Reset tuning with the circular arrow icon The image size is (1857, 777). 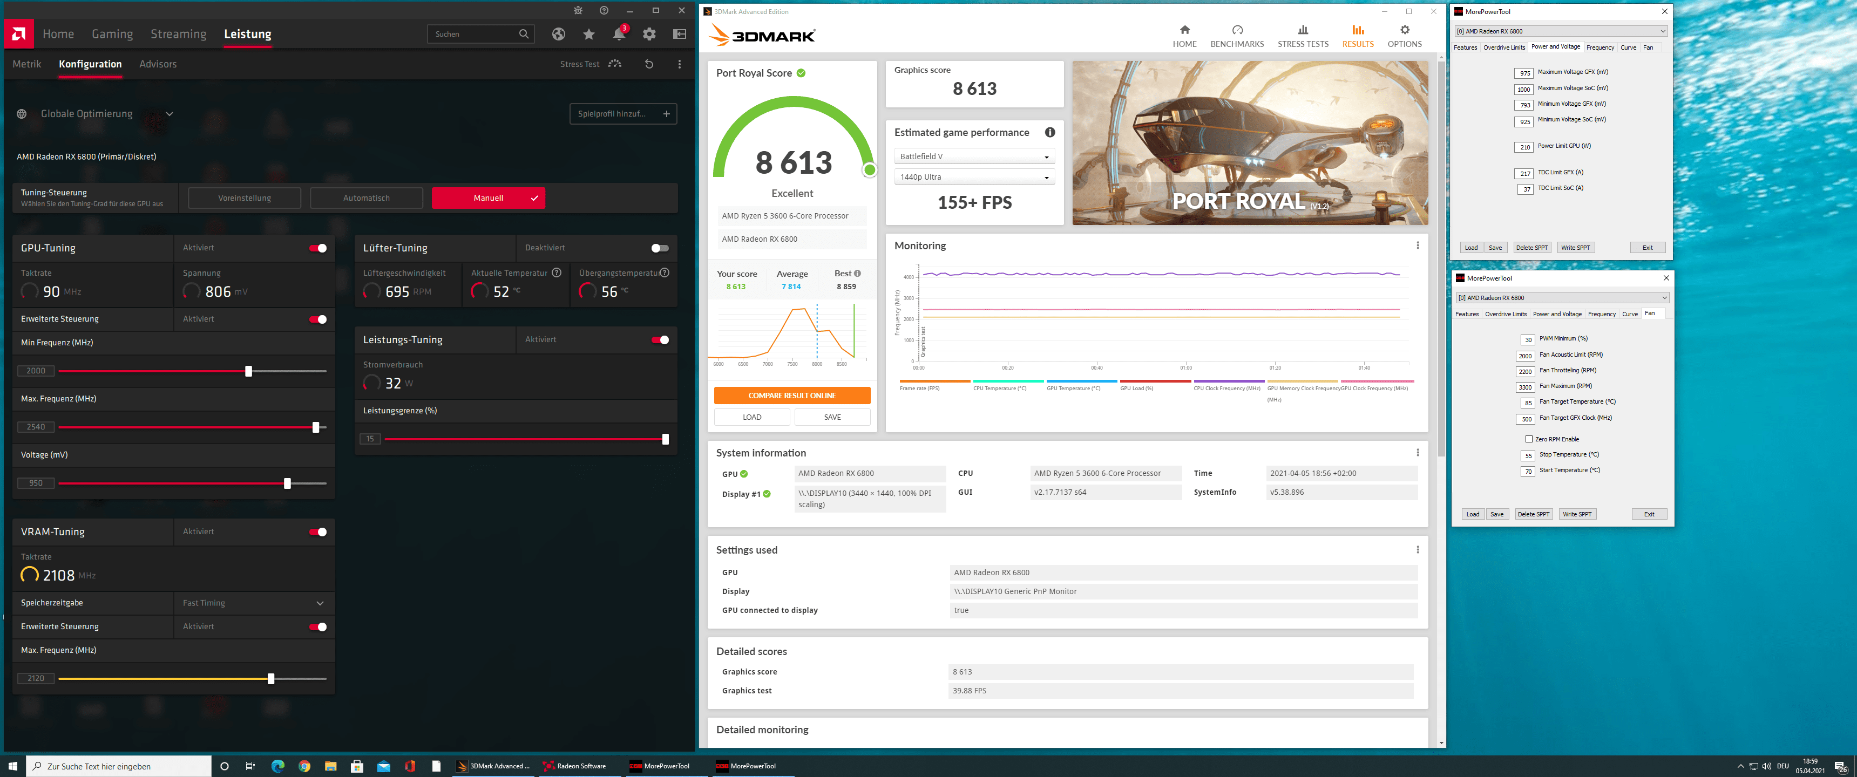(x=649, y=64)
